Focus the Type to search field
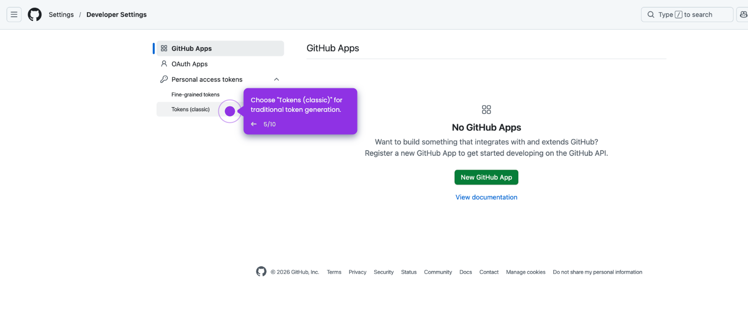The height and width of the screenshot is (331, 748). pyautogui.click(x=687, y=15)
